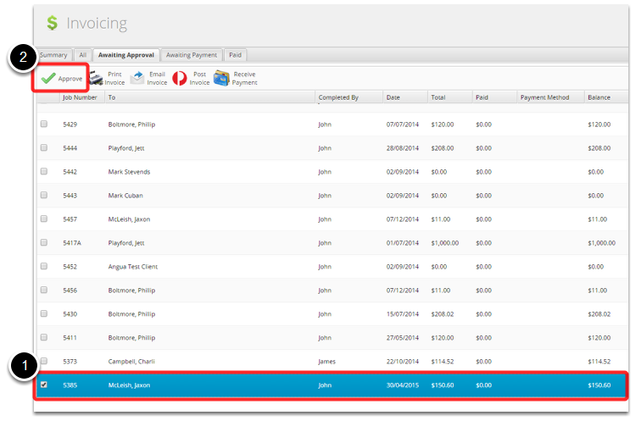Click the date 15/07/2014
Viewport: 636px width, 421px height.
pyautogui.click(x=402, y=314)
